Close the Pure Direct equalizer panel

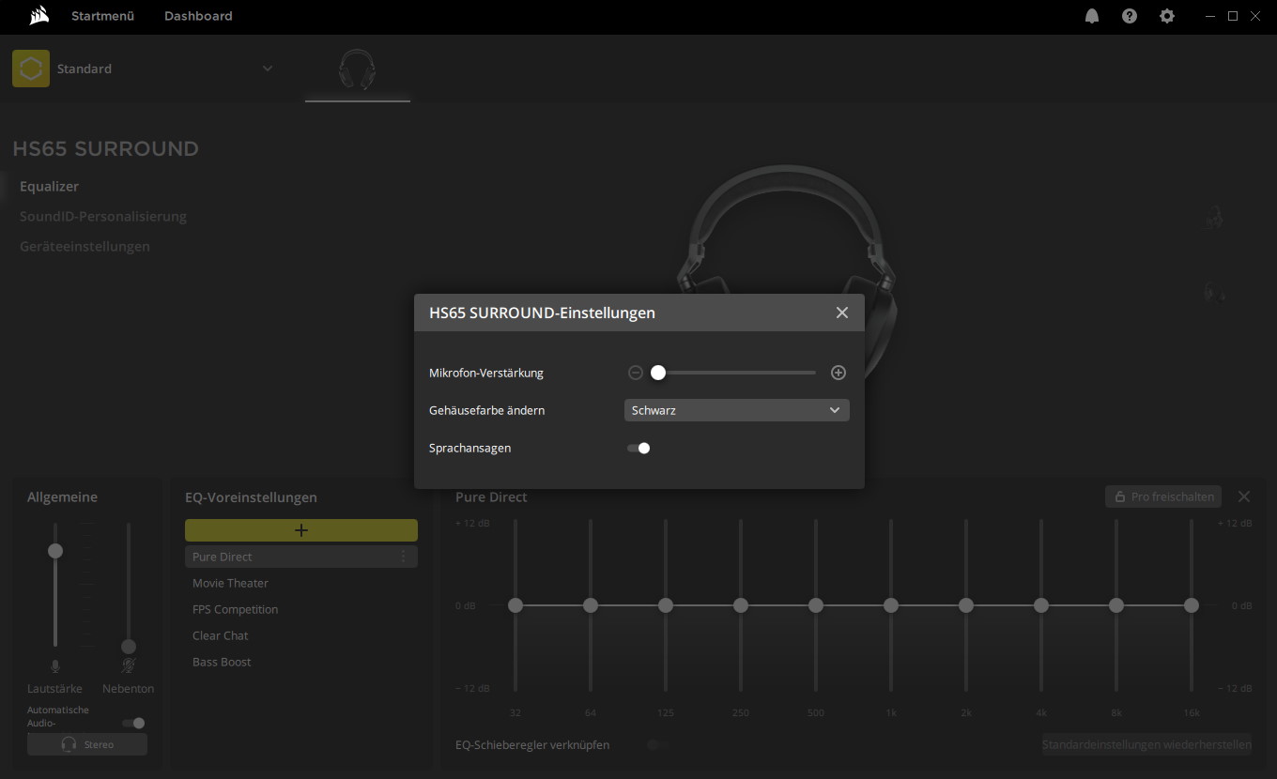click(1244, 496)
